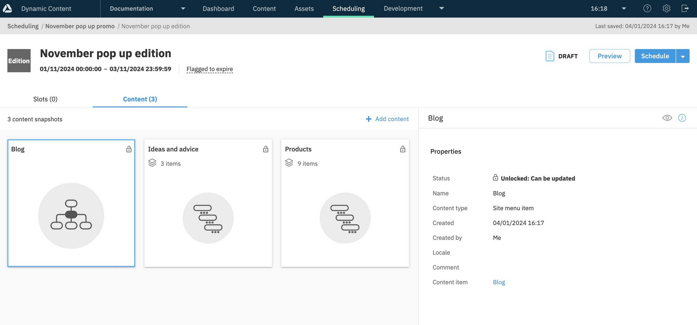Open the Schedule button dropdown arrow
Screen dimensions: 697x325
click(x=683, y=56)
